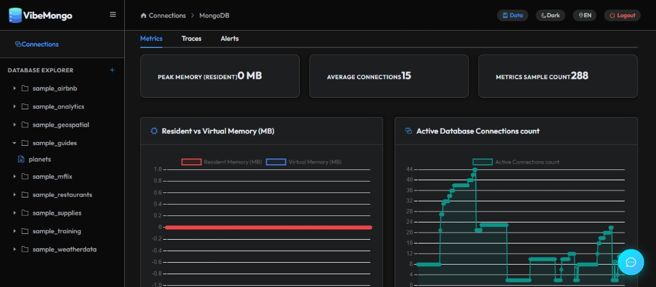Viewport: 656px width, 287px height.
Task: Expand the sample_weatherdata database
Action: pos(15,249)
